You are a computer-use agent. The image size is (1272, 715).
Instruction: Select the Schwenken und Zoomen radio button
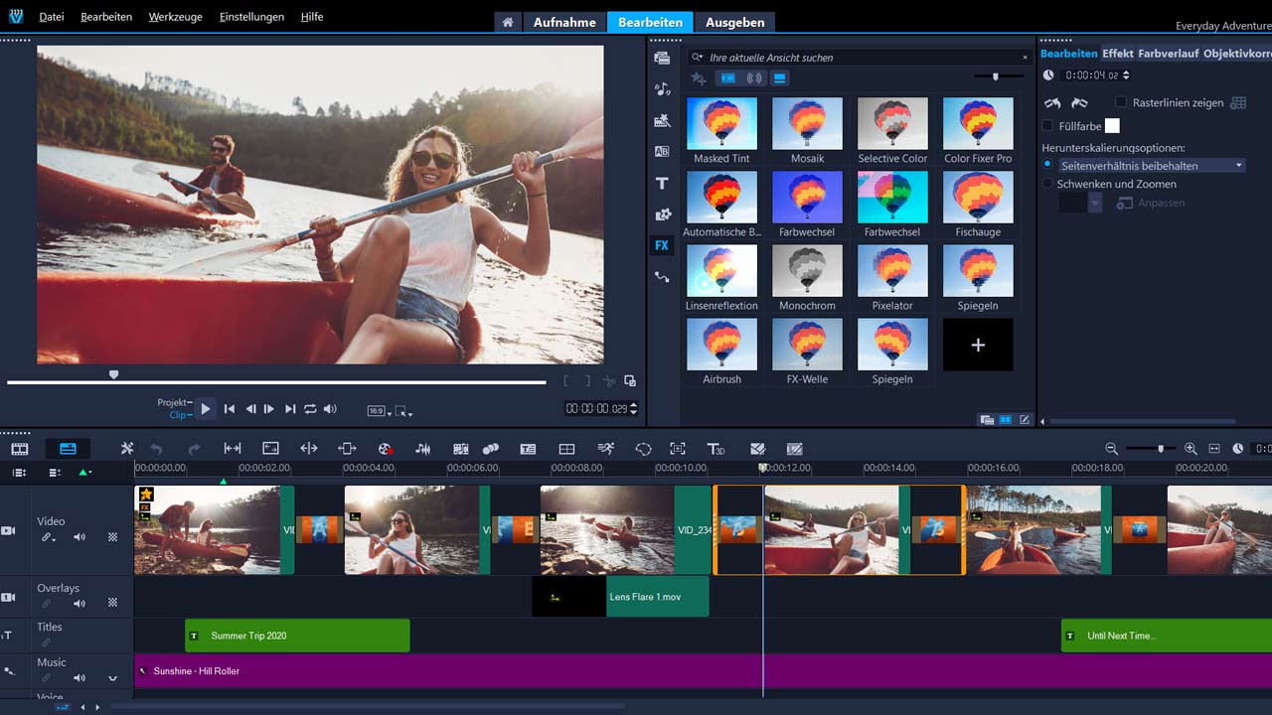click(x=1047, y=184)
